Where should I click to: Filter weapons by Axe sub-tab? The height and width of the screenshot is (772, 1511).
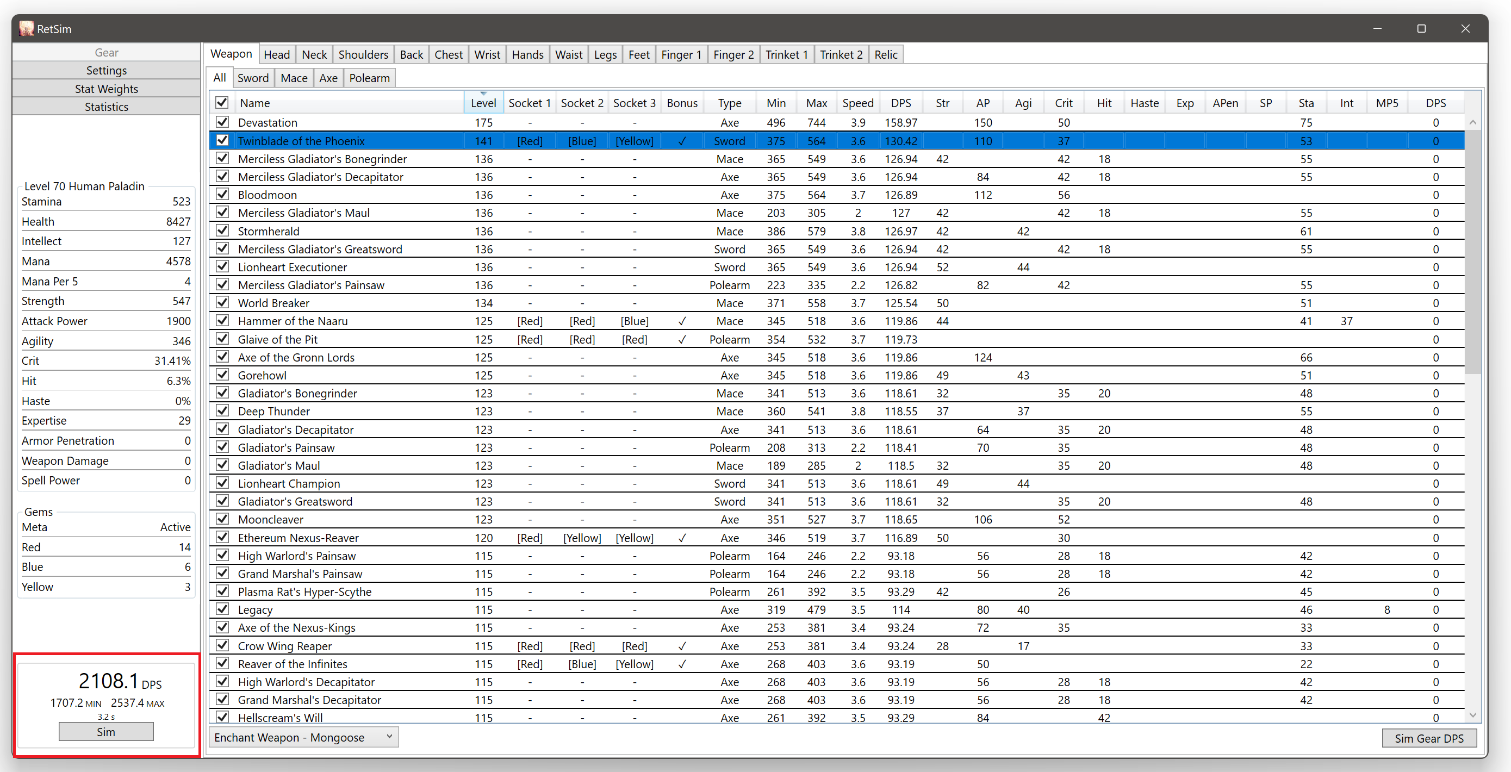pyautogui.click(x=328, y=78)
